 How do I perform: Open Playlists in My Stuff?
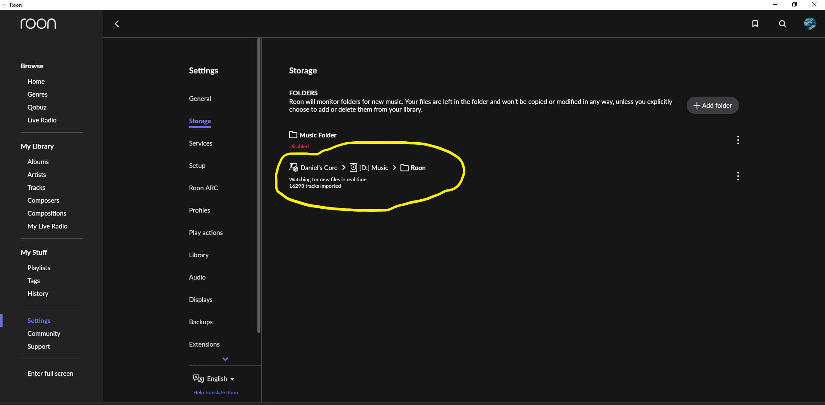[39, 268]
